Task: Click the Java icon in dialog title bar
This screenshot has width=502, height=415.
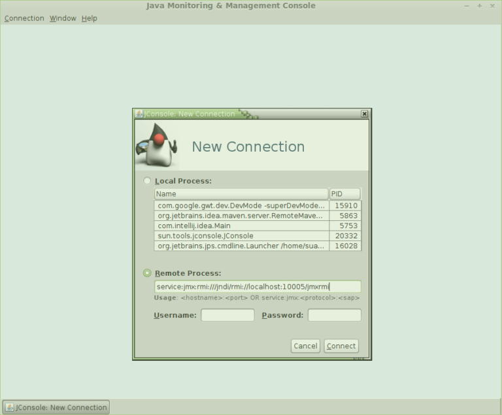Action: 139,114
